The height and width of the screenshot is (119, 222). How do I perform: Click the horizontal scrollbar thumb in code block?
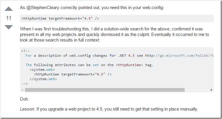tap(105, 90)
